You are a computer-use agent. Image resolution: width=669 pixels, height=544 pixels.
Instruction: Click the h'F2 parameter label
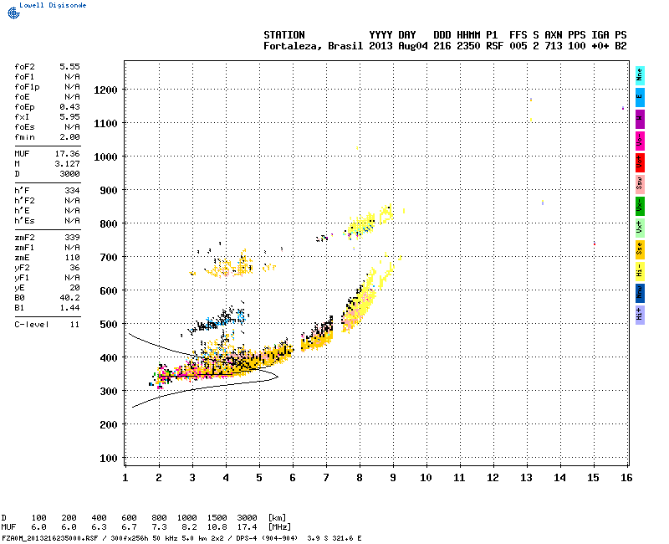24,200
